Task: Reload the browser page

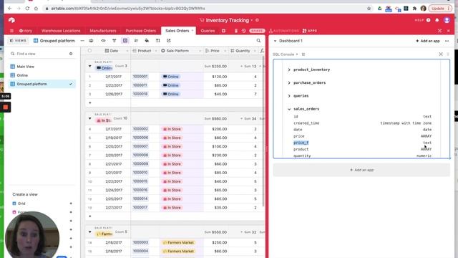Action: coord(27,9)
